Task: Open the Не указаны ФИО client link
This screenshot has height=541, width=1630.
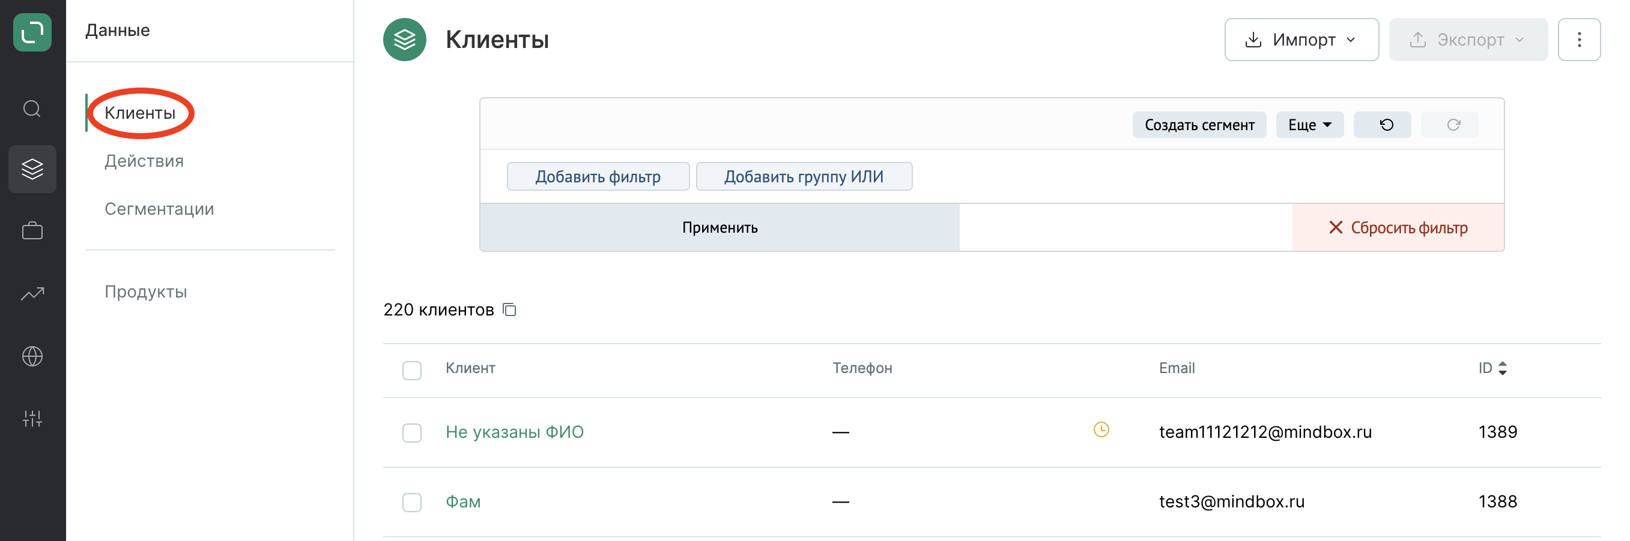Action: coord(515,432)
